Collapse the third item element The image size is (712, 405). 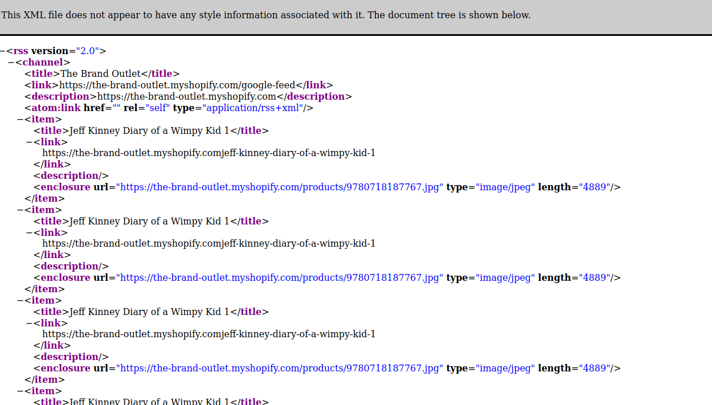pyautogui.click(x=21, y=301)
